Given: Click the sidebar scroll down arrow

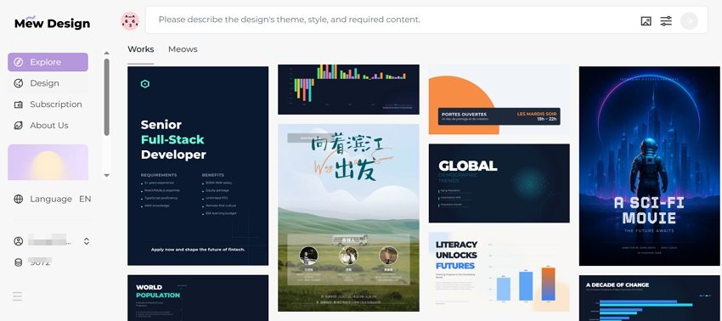Looking at the screenshot, I should pos(106,176).
